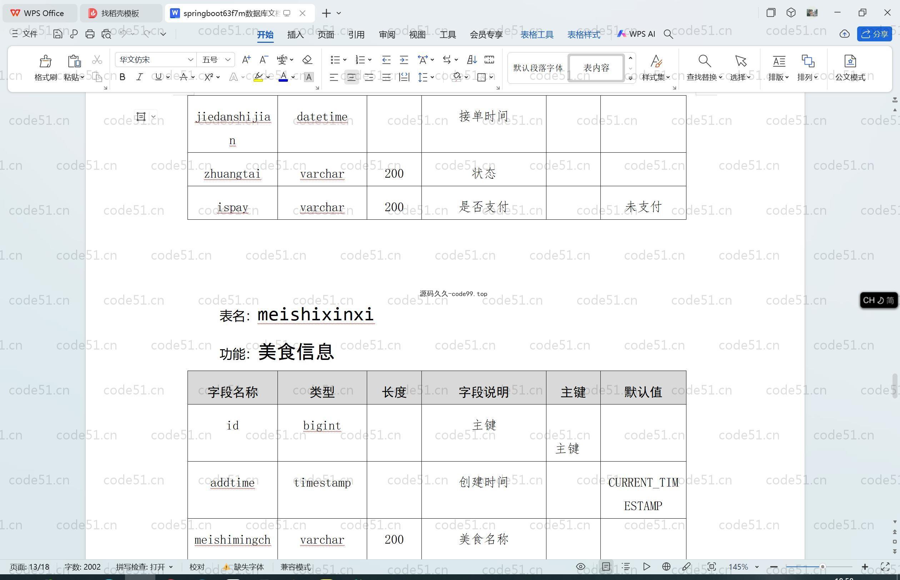
Task: Toggle Center paragraph alignment
Action: (351, 77)
